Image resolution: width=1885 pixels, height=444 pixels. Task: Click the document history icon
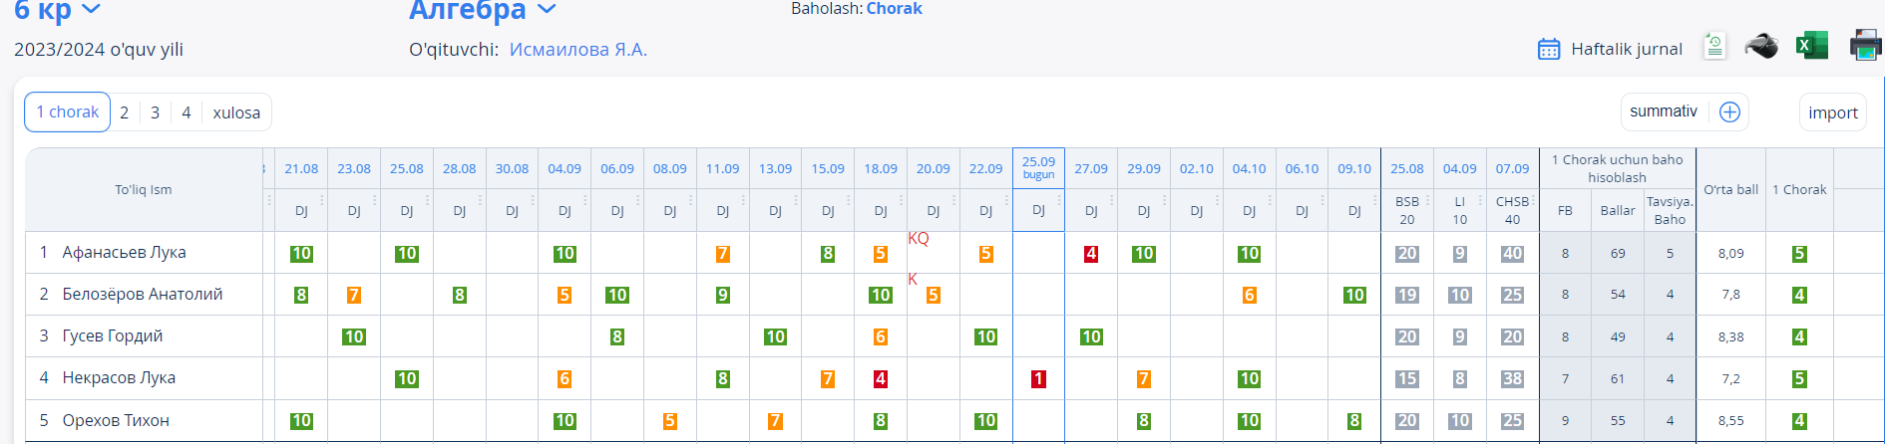click(x=1714, y=46)
